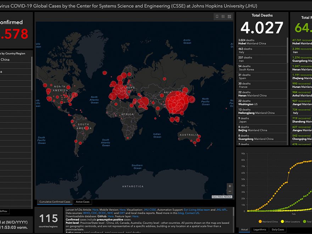Zoom out of the map with minus
Viewport: 312px width, 234px height.
(x=230, y=191)
